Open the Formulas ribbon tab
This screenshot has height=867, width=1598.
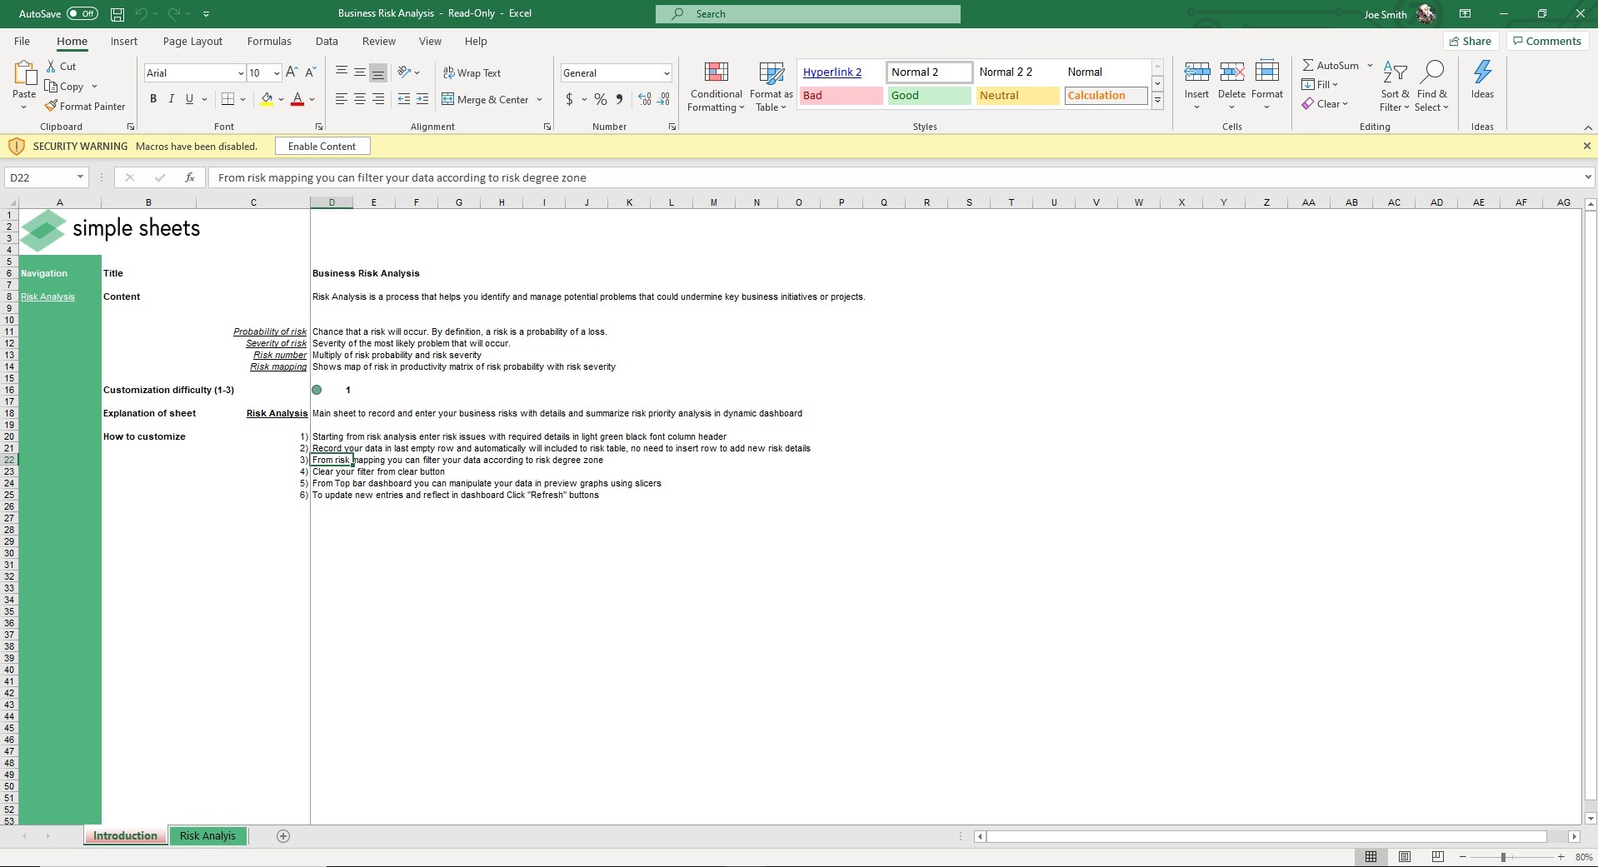(x=269, y=41)
